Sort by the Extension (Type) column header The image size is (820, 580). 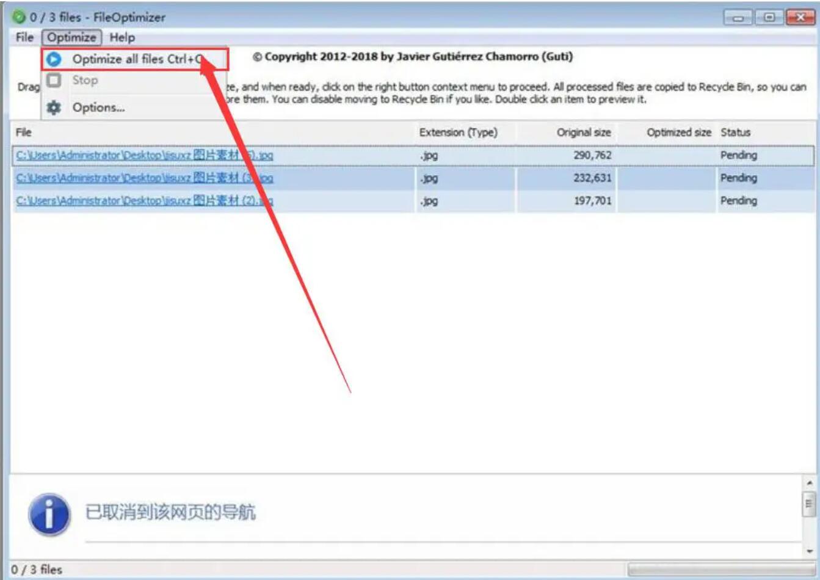(458, 132)
